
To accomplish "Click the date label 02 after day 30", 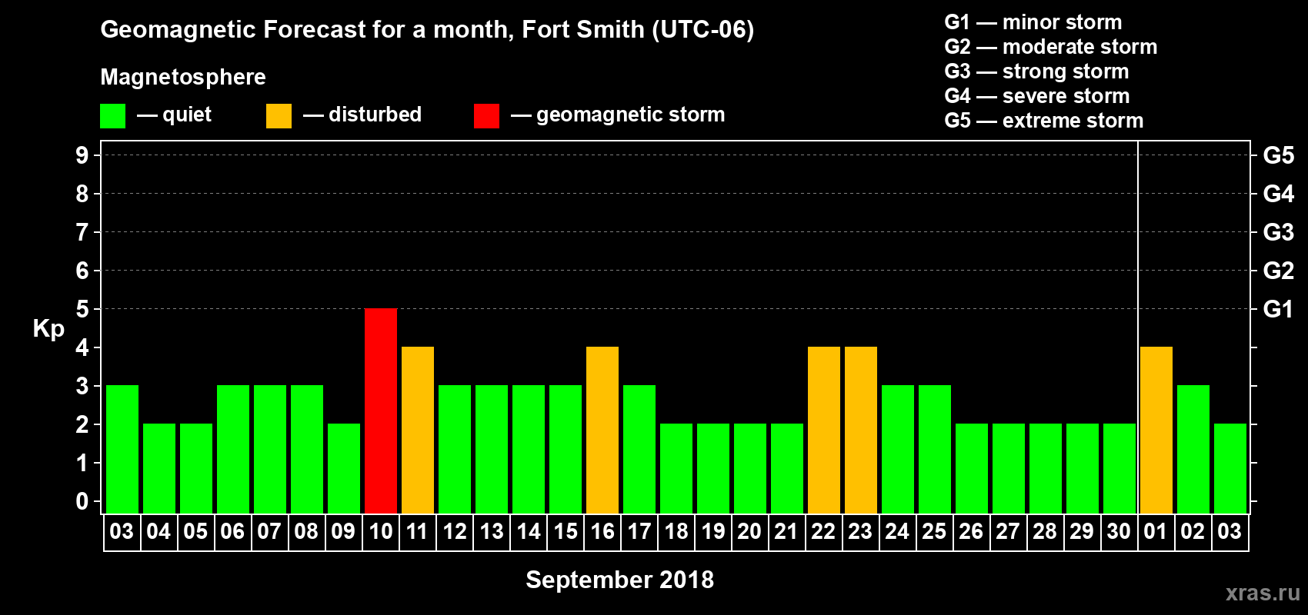I will pos(1193,532).
